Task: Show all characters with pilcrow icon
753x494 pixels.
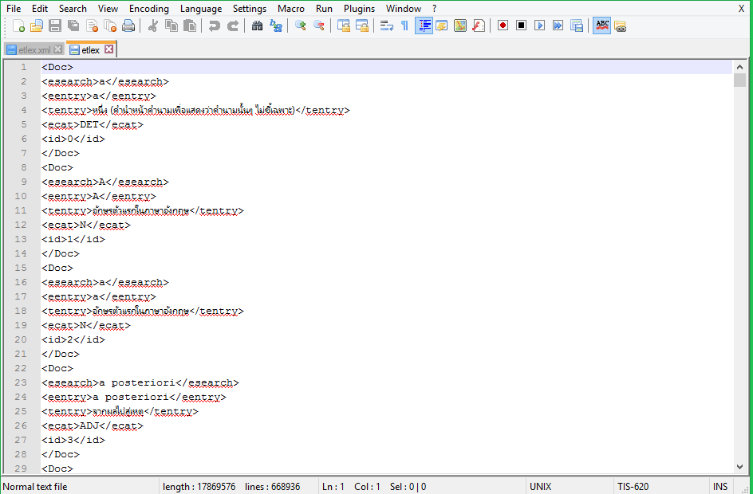Action: [405, 26]
